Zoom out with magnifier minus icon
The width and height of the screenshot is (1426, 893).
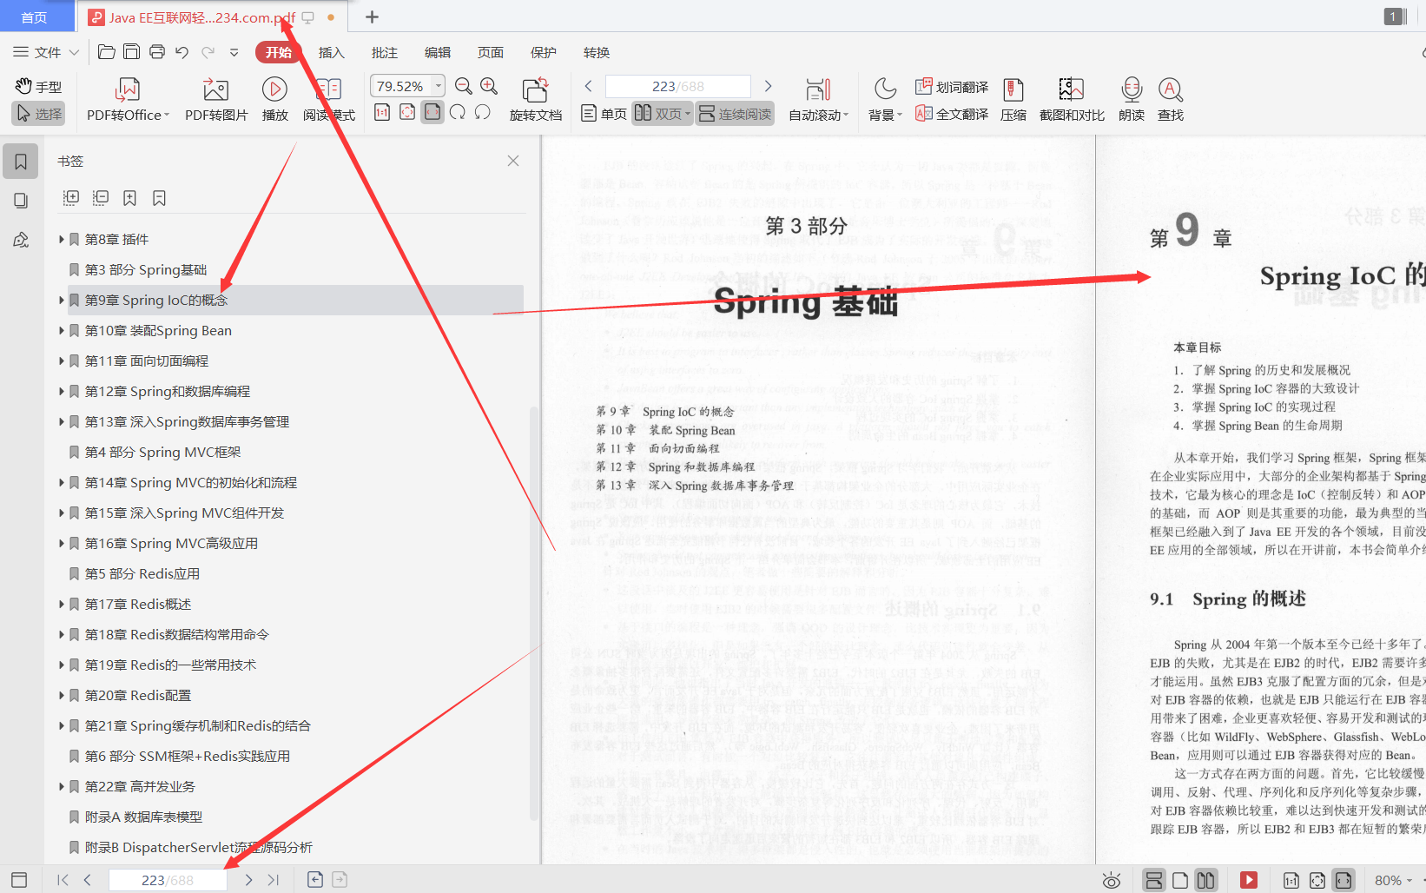[463, 86]
